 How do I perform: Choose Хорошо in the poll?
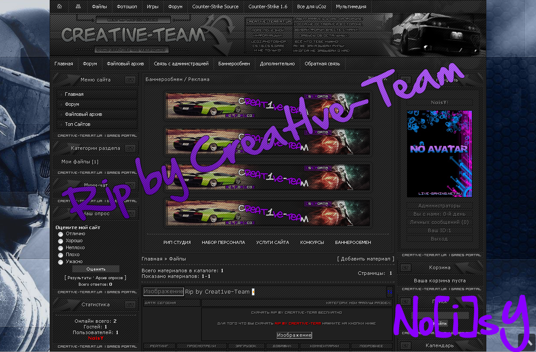click(61, 241)
